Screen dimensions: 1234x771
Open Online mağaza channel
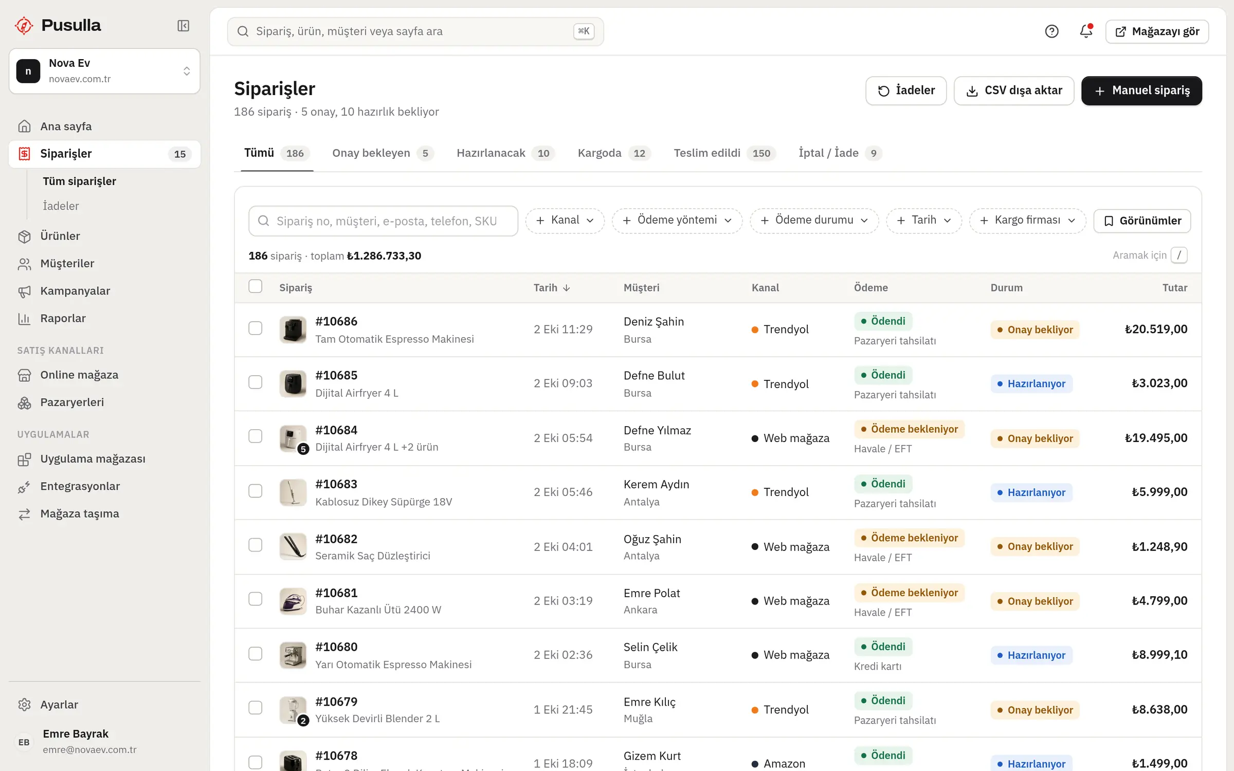[x=104, y=375]
